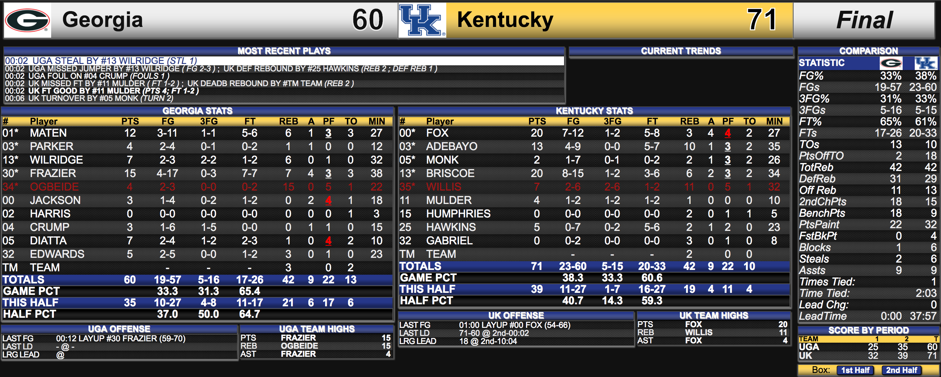
Task: Click the Georgia logo in the Comparison panel
Action: [891, 63]
